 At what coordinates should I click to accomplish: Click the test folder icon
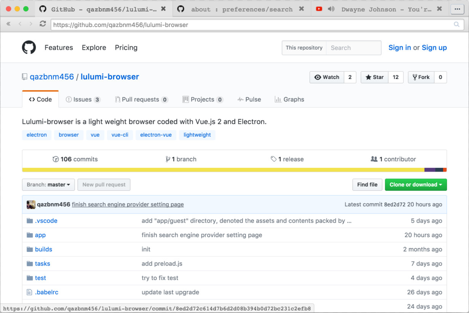point(30,278)
